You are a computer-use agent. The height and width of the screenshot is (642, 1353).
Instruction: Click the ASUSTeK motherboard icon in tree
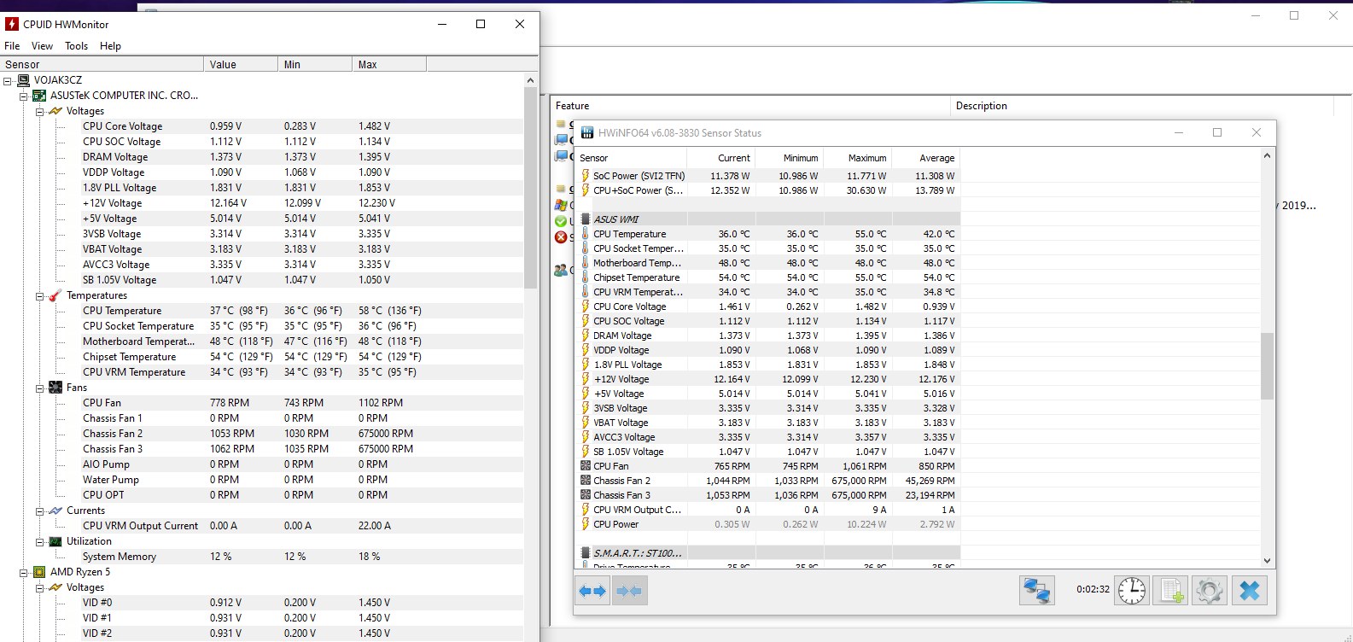click(x=39, y=96)
